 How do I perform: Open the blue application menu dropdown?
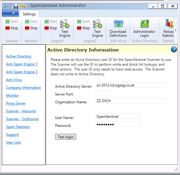[10, 13]
